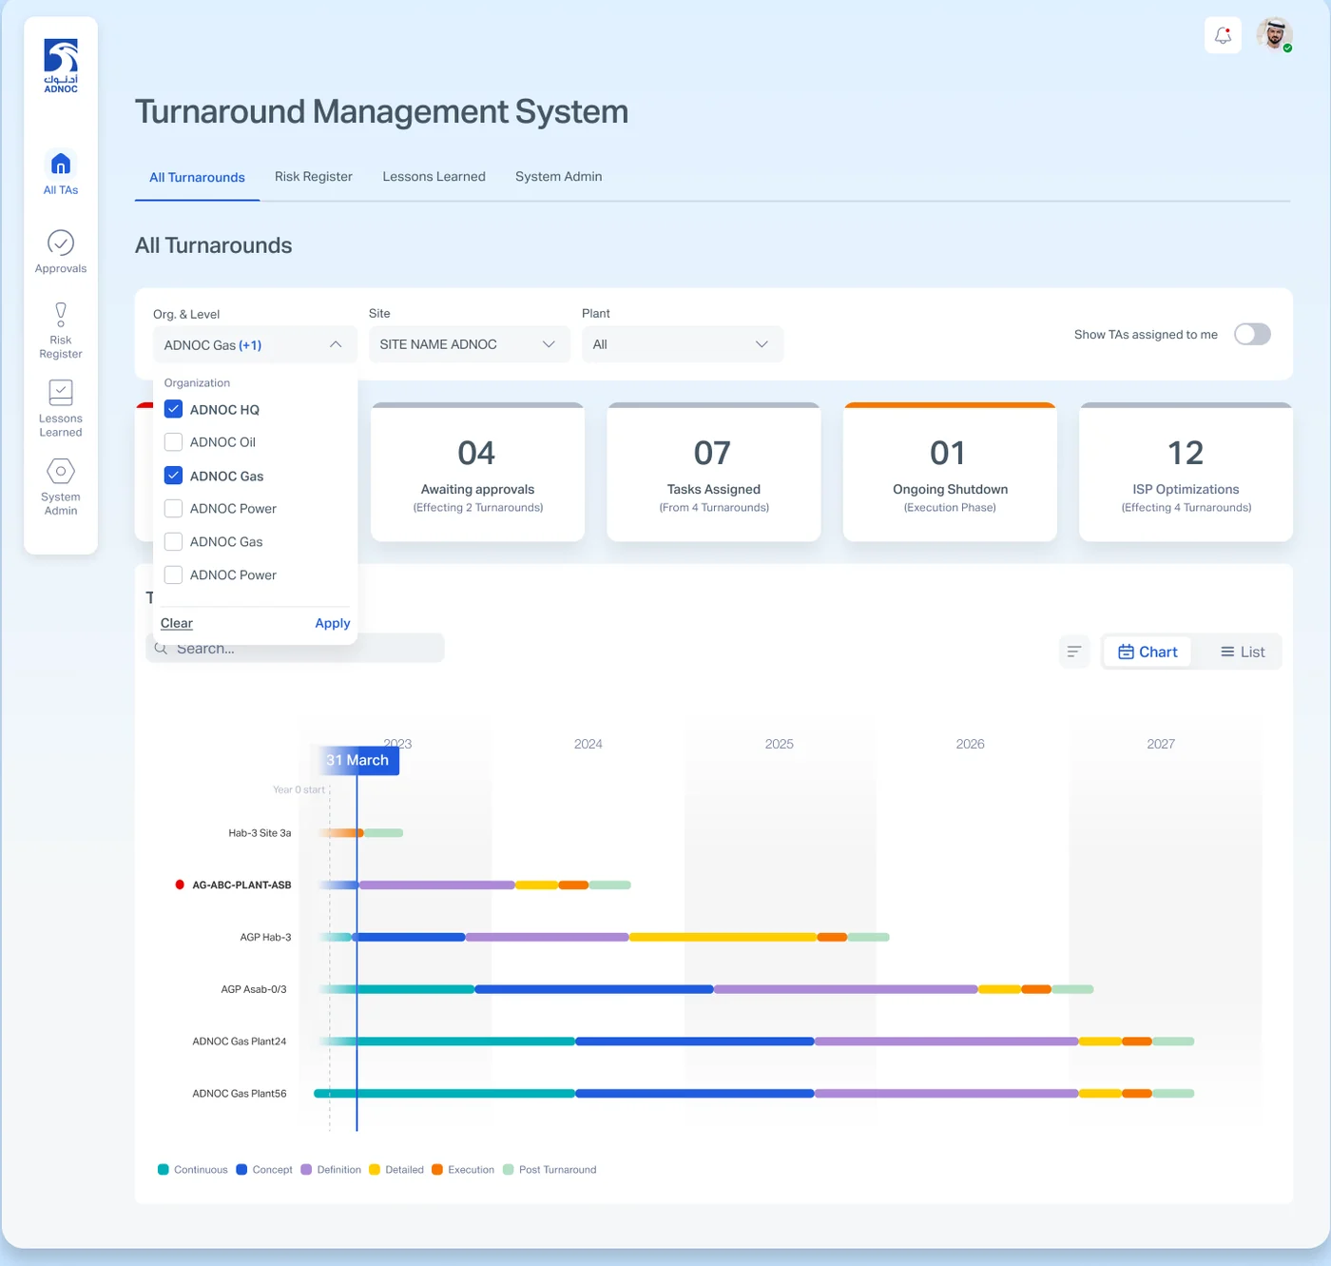Switch to Chart view
Screen dimensions: 1331x1266
point(1148,652)
